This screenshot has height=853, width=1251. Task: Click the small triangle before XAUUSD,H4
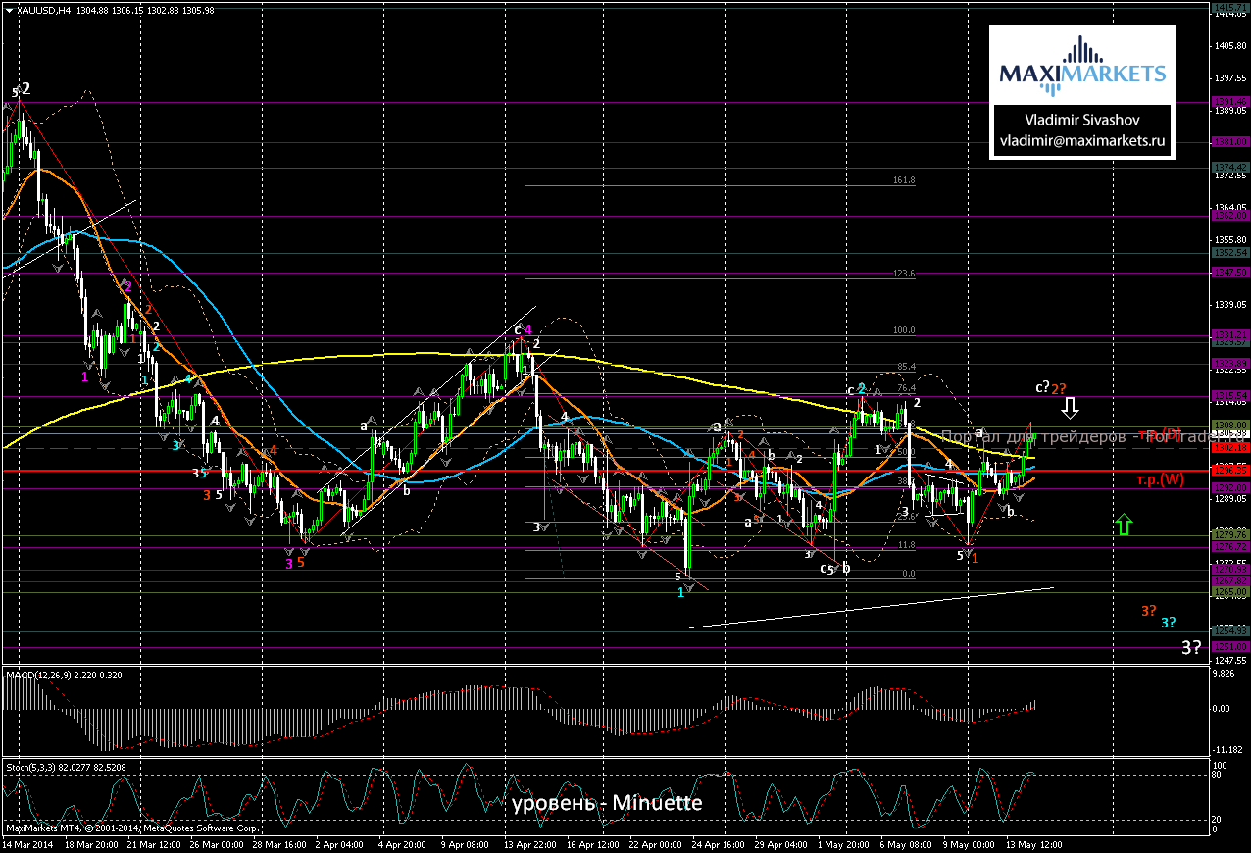coord(9,11)
